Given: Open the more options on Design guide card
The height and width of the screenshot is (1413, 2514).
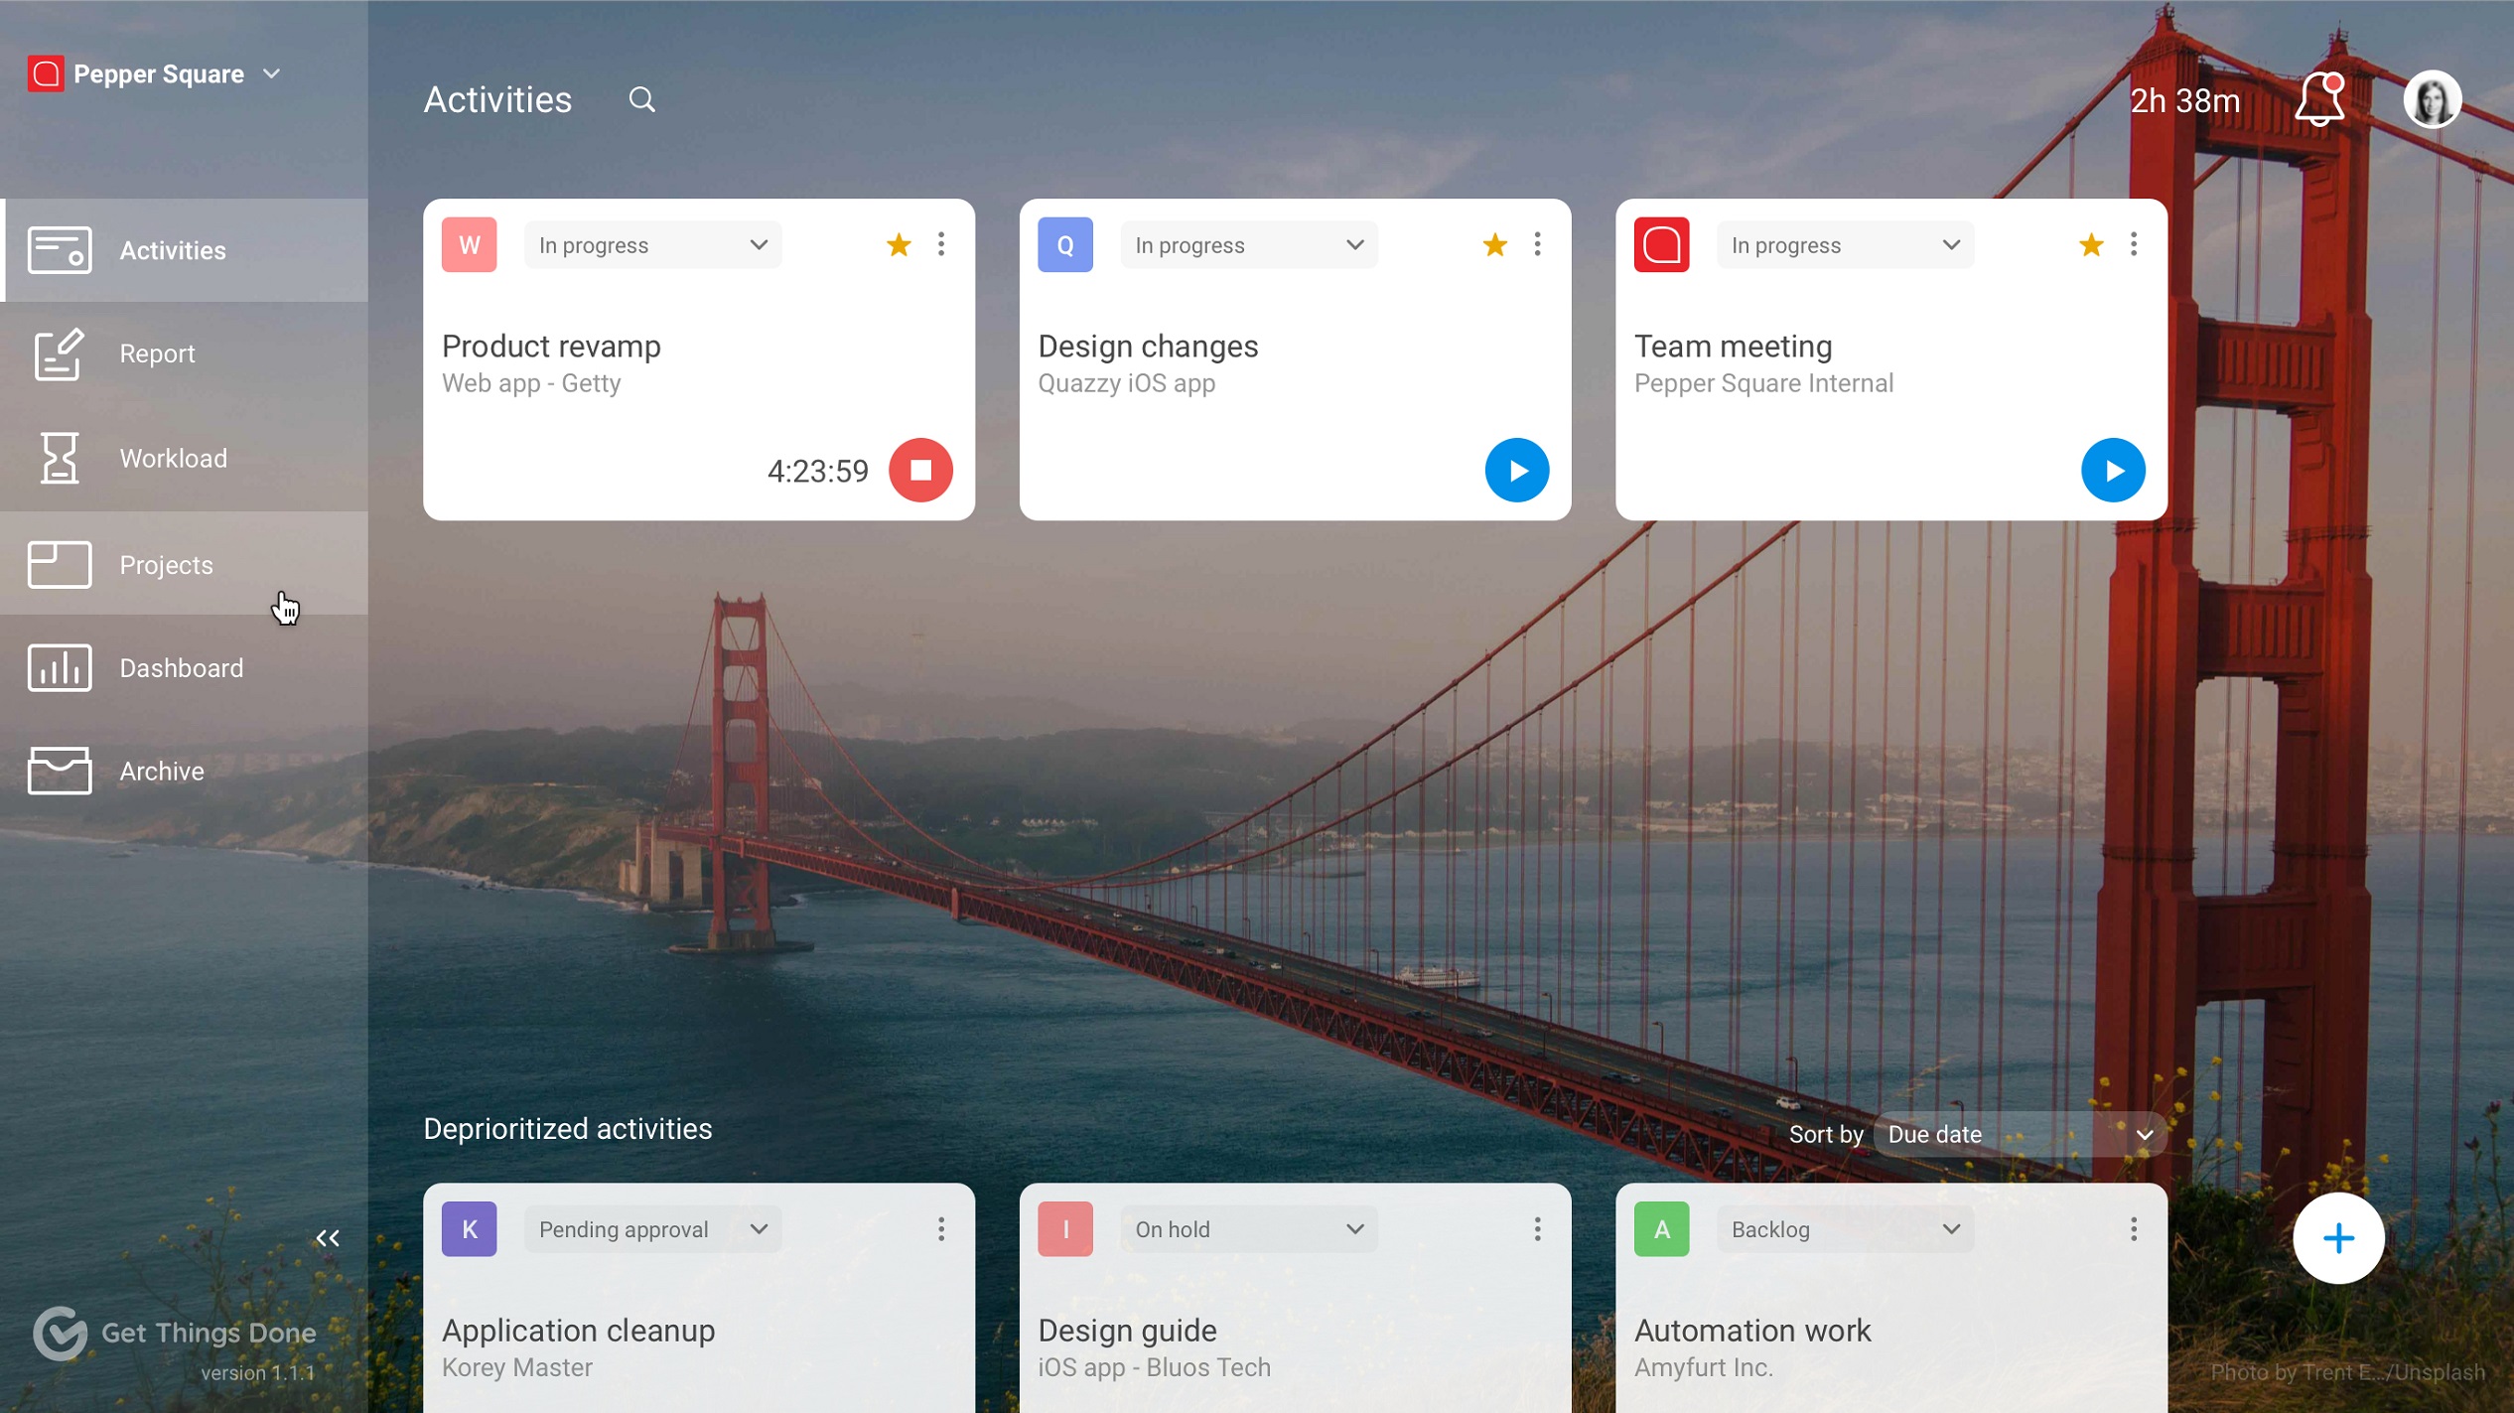Looking at the screenshot, I should pyautogui.click(x=1536, y=1229).
